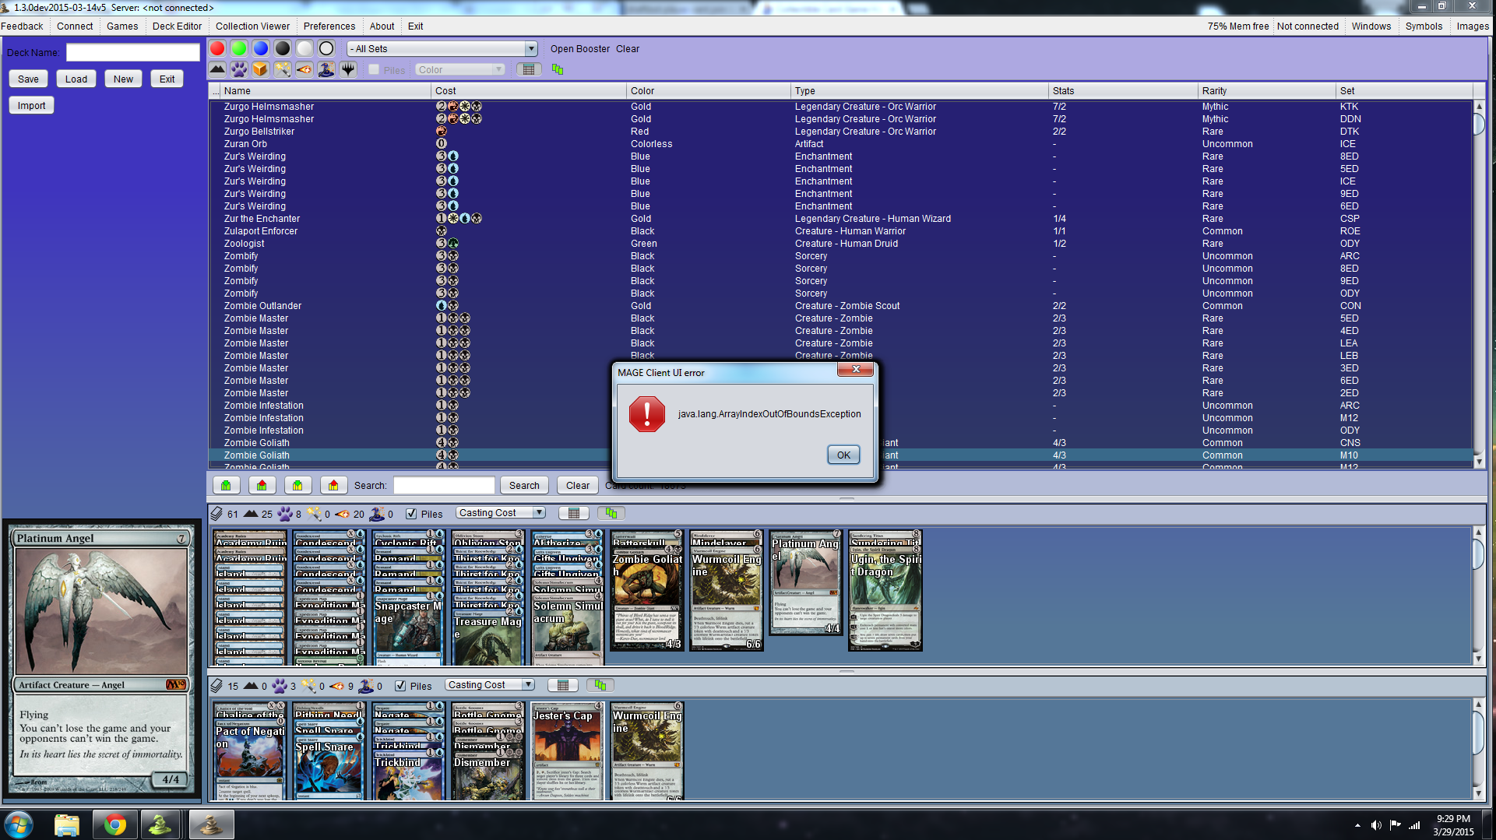Click the Load deck button
The width and height of the screenshot is (1496, 840).
click(x=76, y=79)
